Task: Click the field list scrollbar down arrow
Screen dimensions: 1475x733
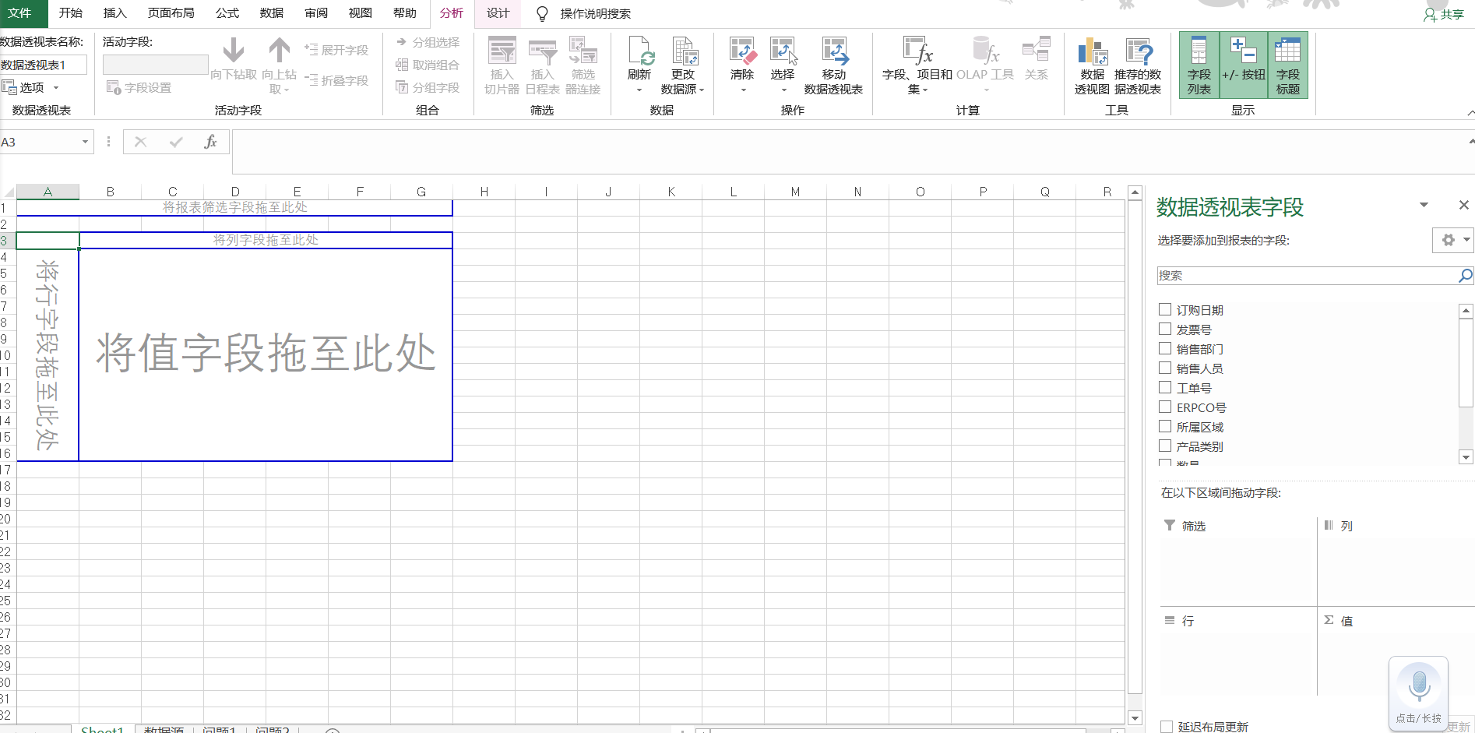Action: coord(1466,457)
